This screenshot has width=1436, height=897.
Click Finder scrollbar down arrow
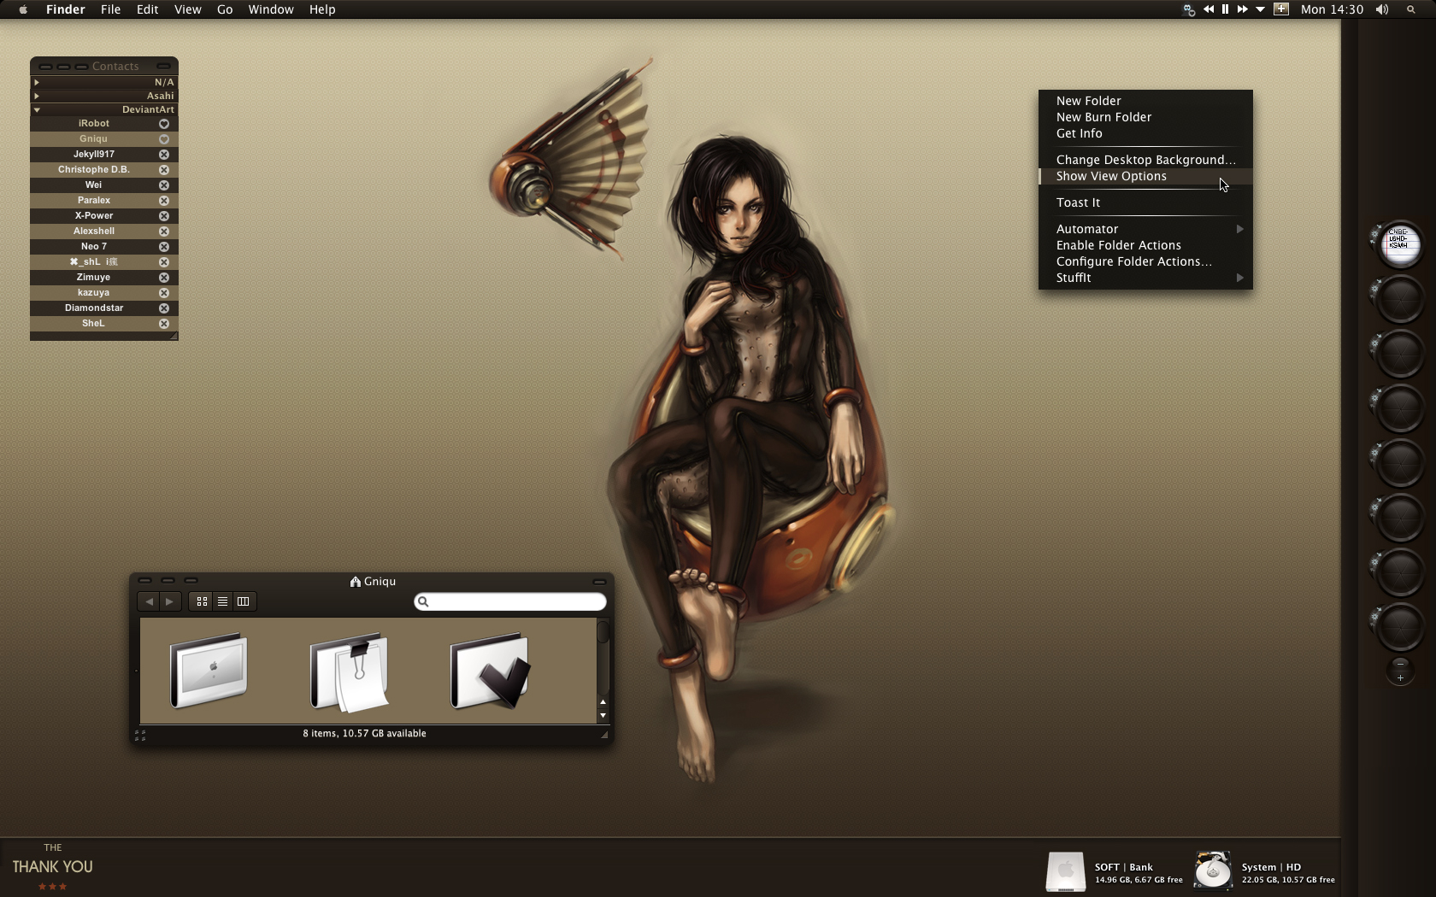(603, 716)
